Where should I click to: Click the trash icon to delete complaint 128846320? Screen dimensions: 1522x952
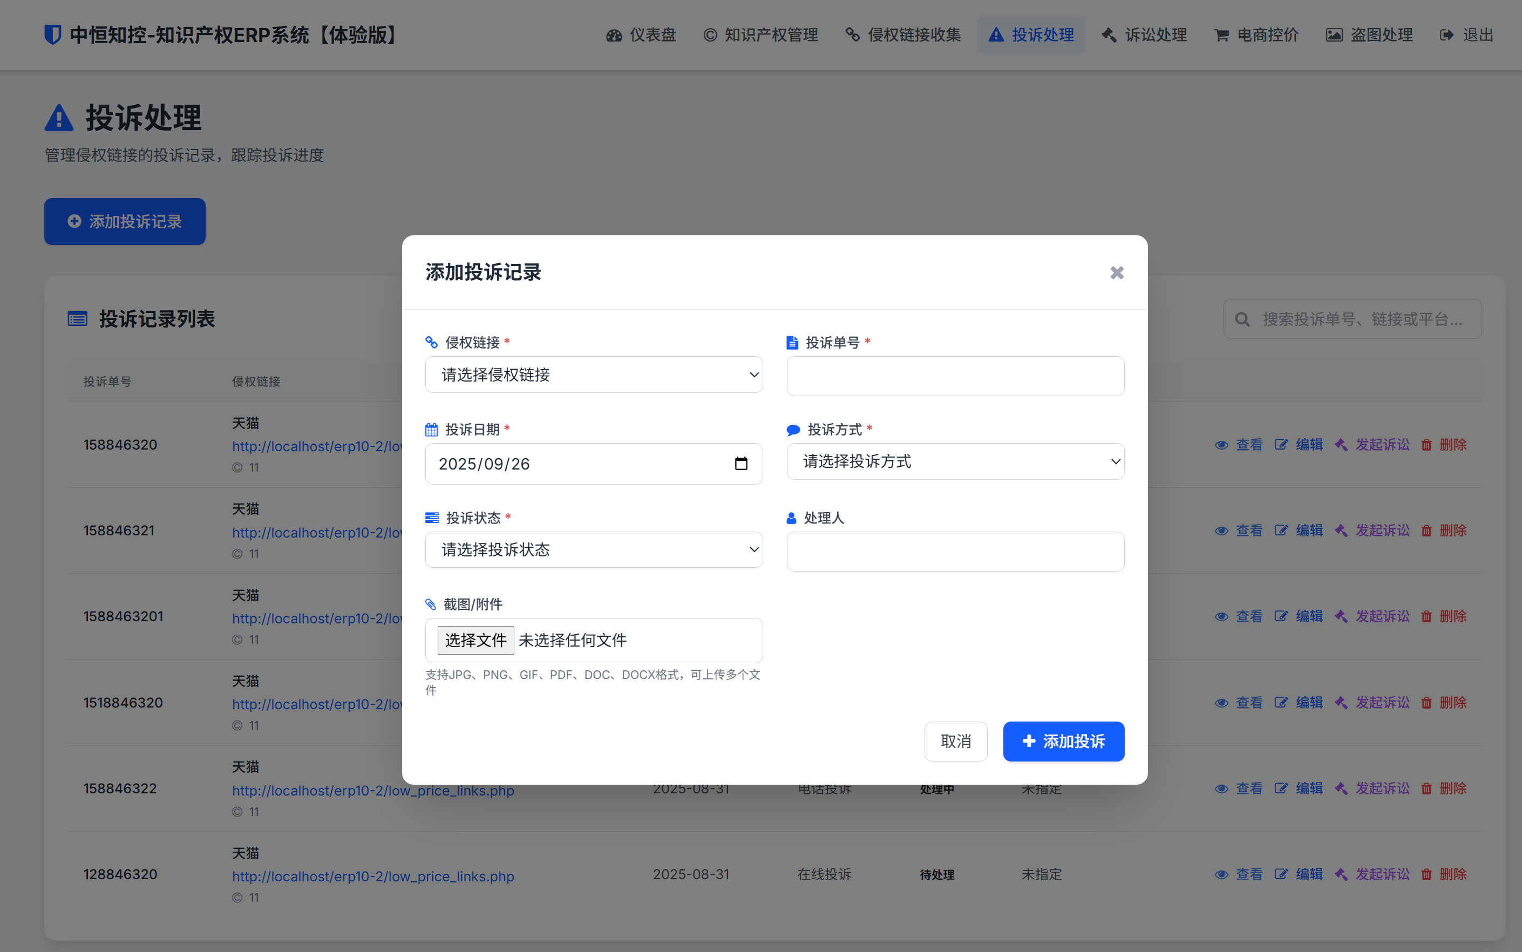click(x=1426, y=874)
